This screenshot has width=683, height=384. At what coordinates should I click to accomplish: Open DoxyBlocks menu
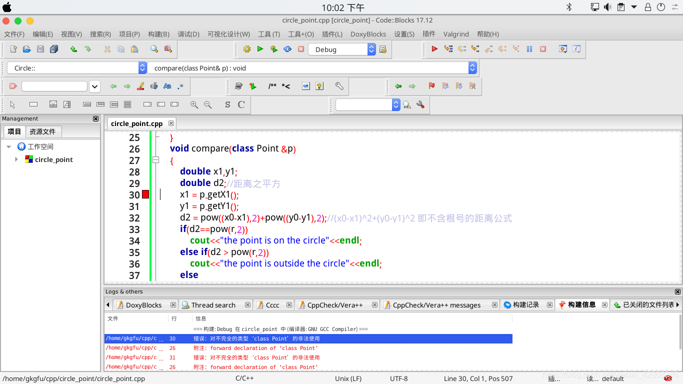(x=368, y=34)
